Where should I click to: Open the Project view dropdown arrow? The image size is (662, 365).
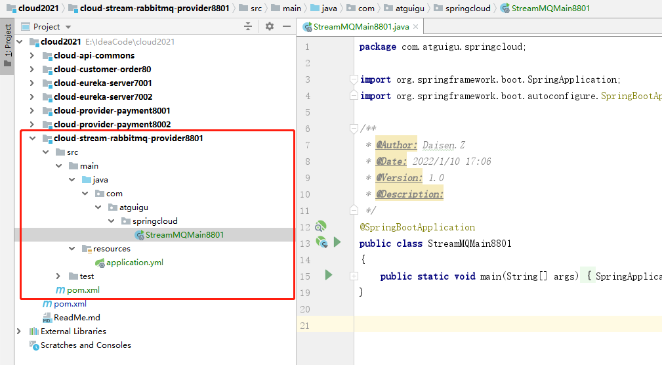pos(68,27)
